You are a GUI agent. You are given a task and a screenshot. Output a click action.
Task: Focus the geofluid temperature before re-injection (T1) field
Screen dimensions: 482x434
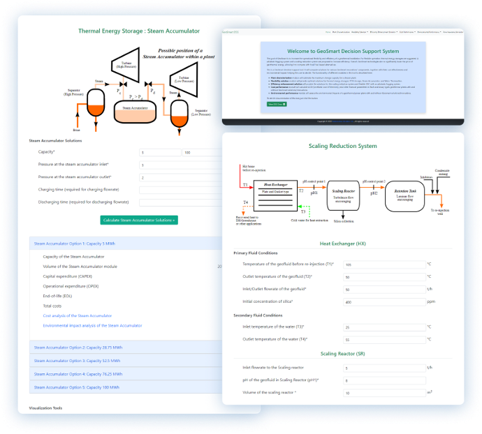click(x=384, y=264)
